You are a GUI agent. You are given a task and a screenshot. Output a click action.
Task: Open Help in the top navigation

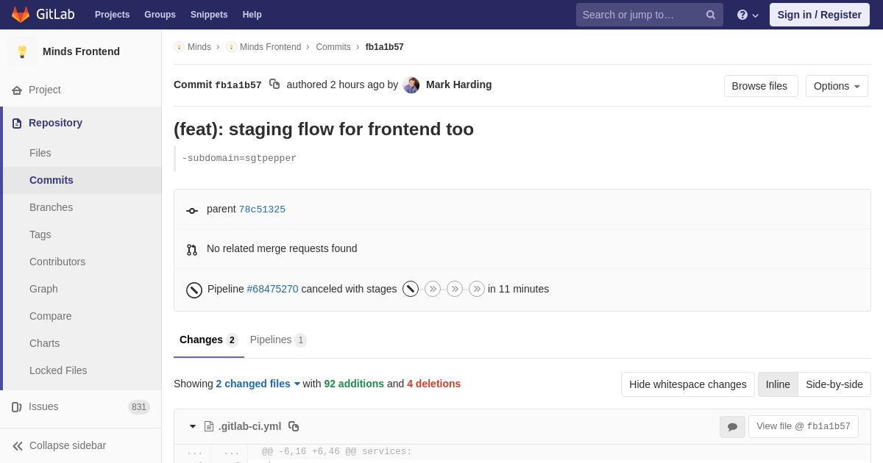click(x=252, y=15)
